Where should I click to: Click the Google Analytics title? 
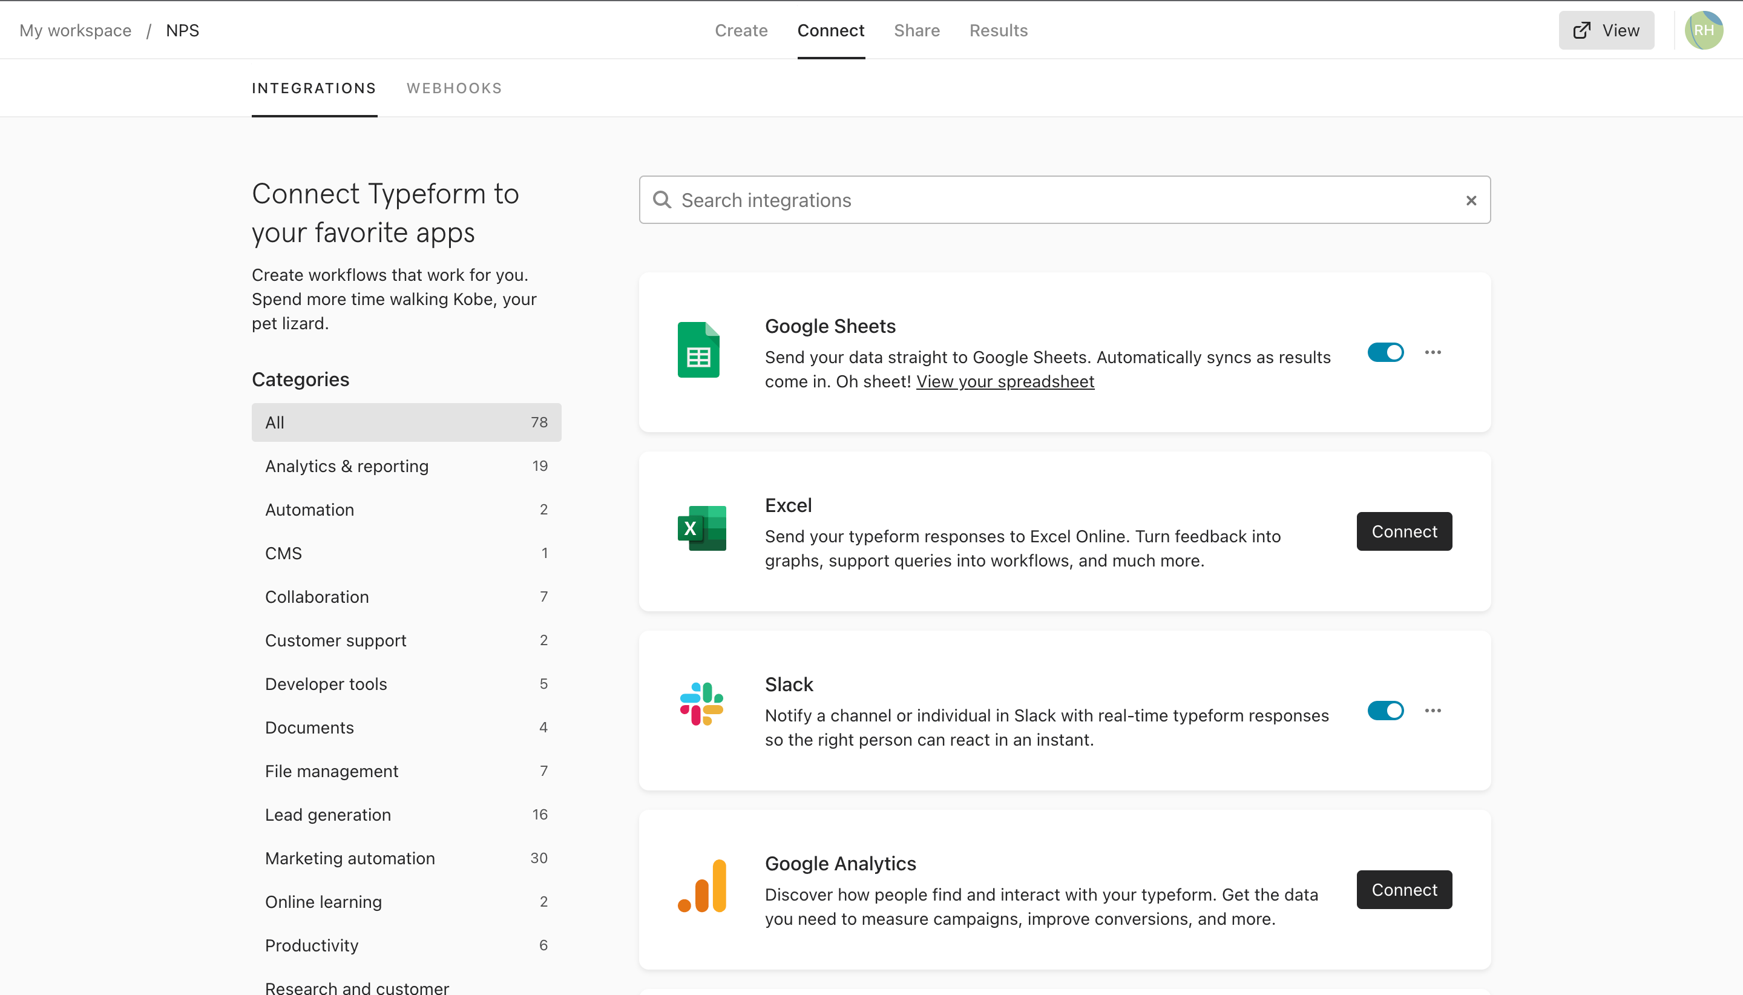[x=840, y=863]
